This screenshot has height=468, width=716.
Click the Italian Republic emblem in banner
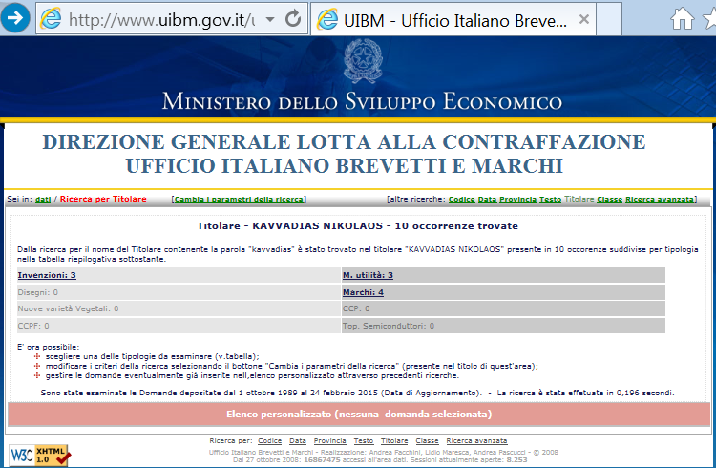363,61
